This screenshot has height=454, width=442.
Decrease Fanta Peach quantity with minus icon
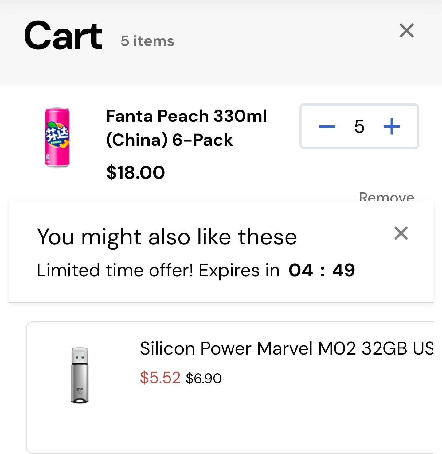[x=327, y=126]
